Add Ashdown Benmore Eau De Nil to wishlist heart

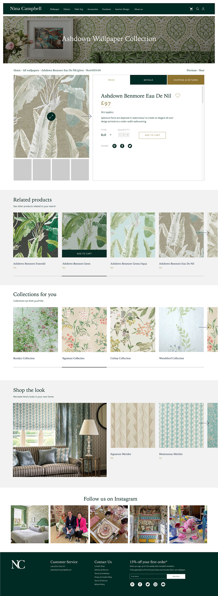178,96
